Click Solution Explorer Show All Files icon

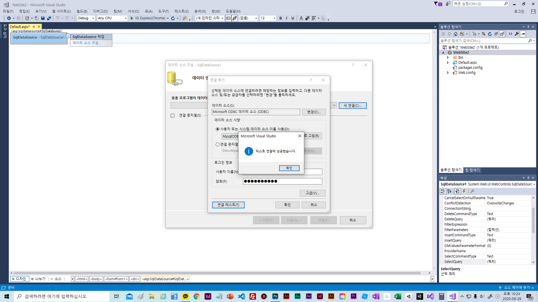pos(502,34)
